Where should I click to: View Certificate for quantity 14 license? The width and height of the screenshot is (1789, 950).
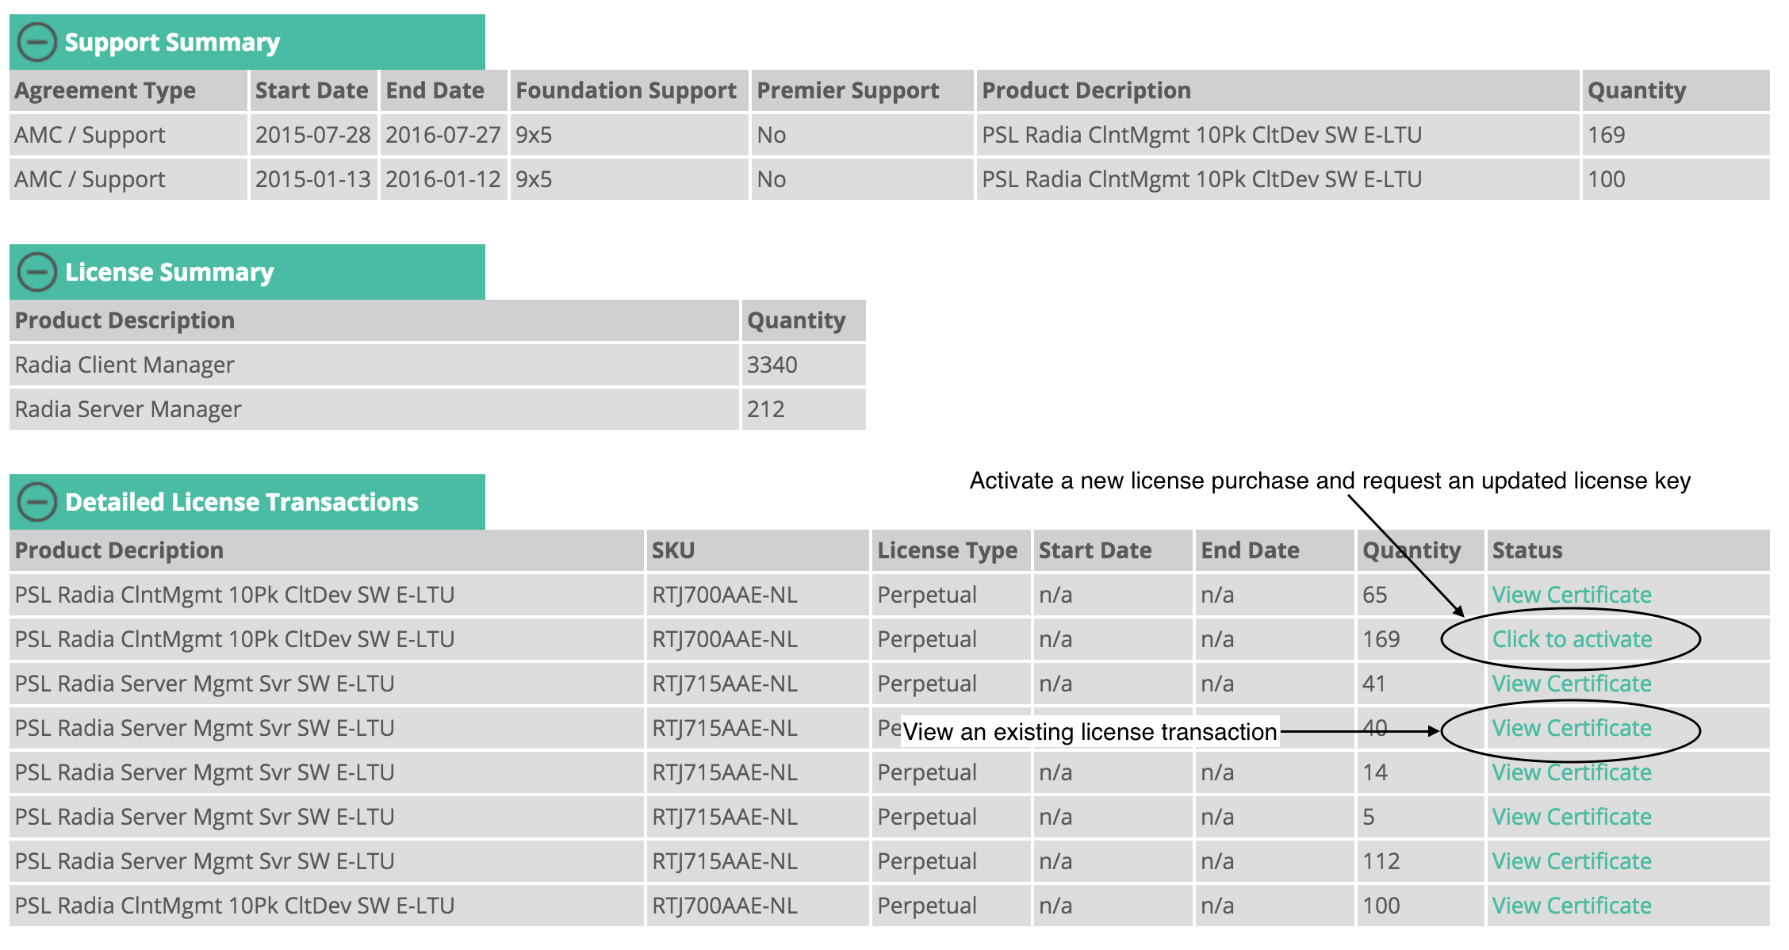[1572, 772]
